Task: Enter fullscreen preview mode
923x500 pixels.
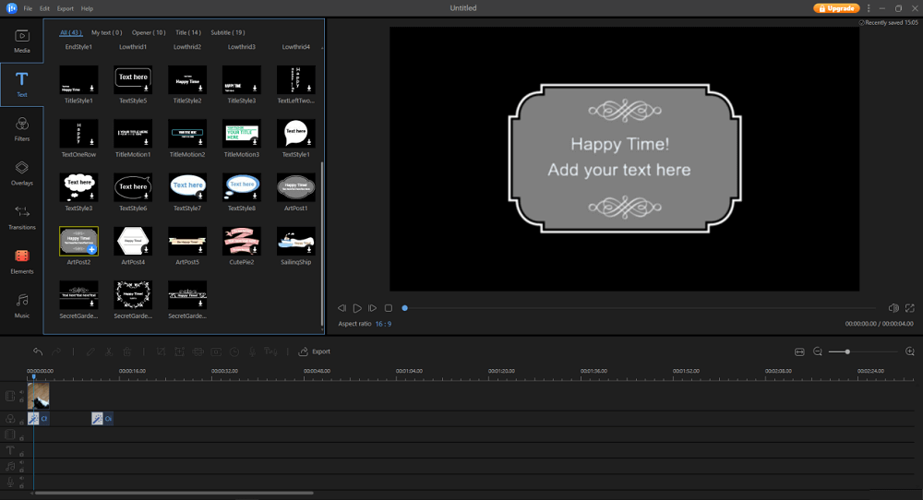Action: pyautogui.click(x=910, y=308)
